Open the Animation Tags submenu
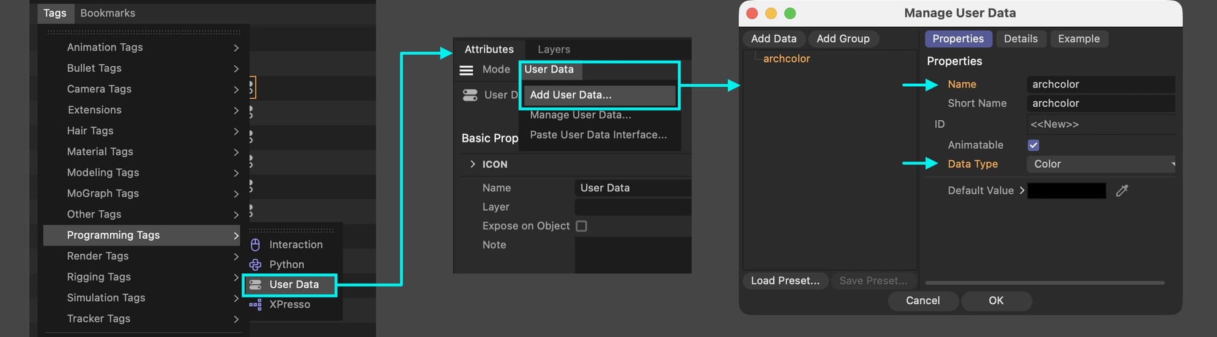 pyautogui.click(x=141, y=47)
